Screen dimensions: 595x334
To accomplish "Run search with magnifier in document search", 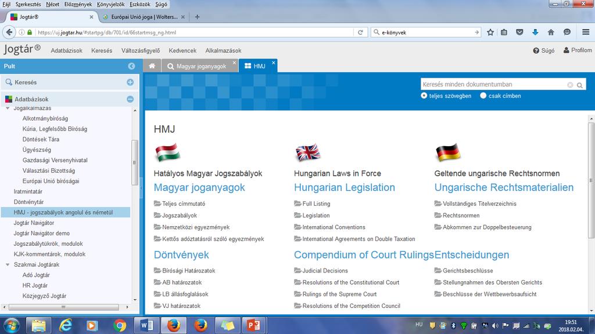I will click(x=580, y=85).
